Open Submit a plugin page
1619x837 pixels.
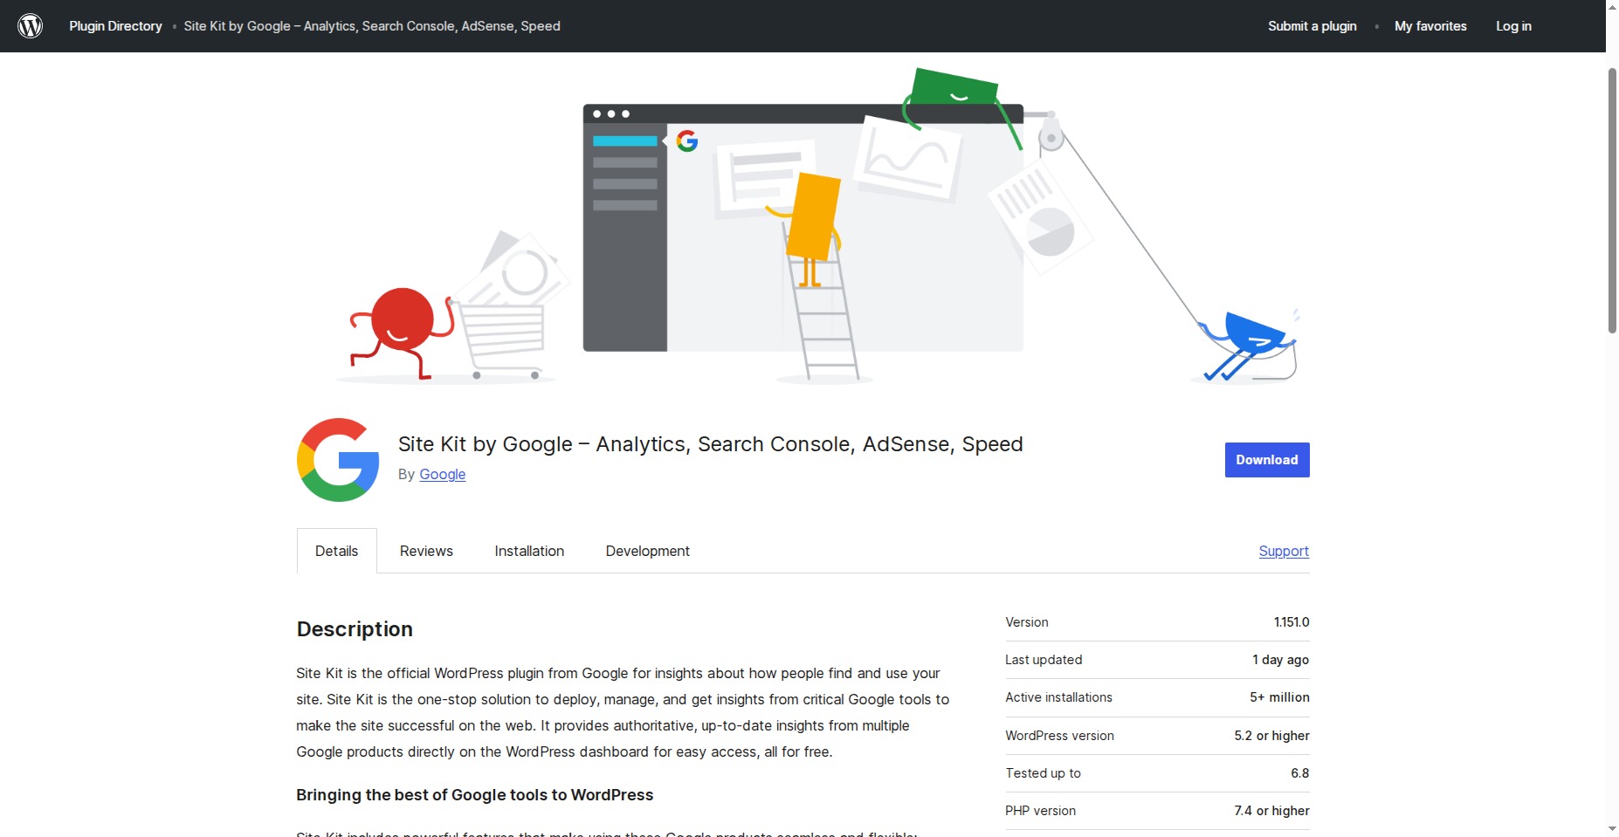pos(1312,26)
